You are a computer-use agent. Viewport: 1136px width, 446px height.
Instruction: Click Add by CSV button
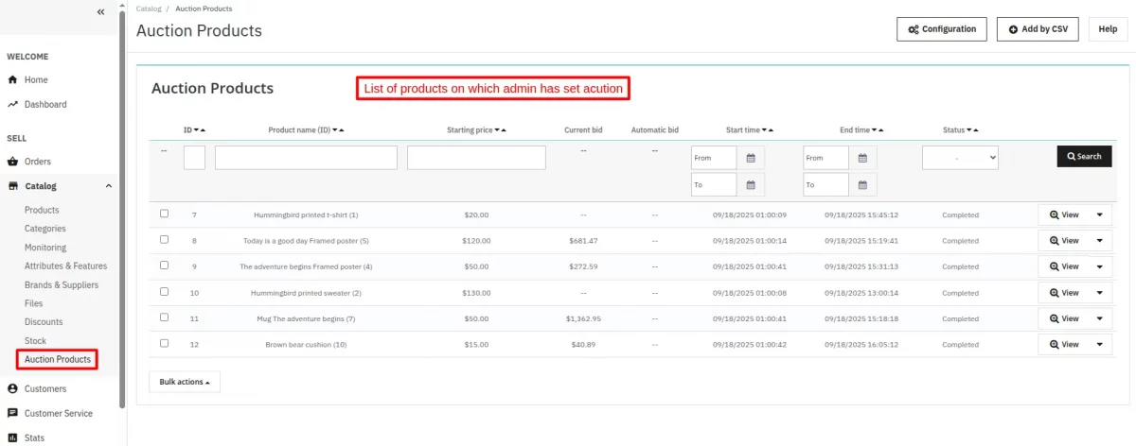(x=1038, y=29)
